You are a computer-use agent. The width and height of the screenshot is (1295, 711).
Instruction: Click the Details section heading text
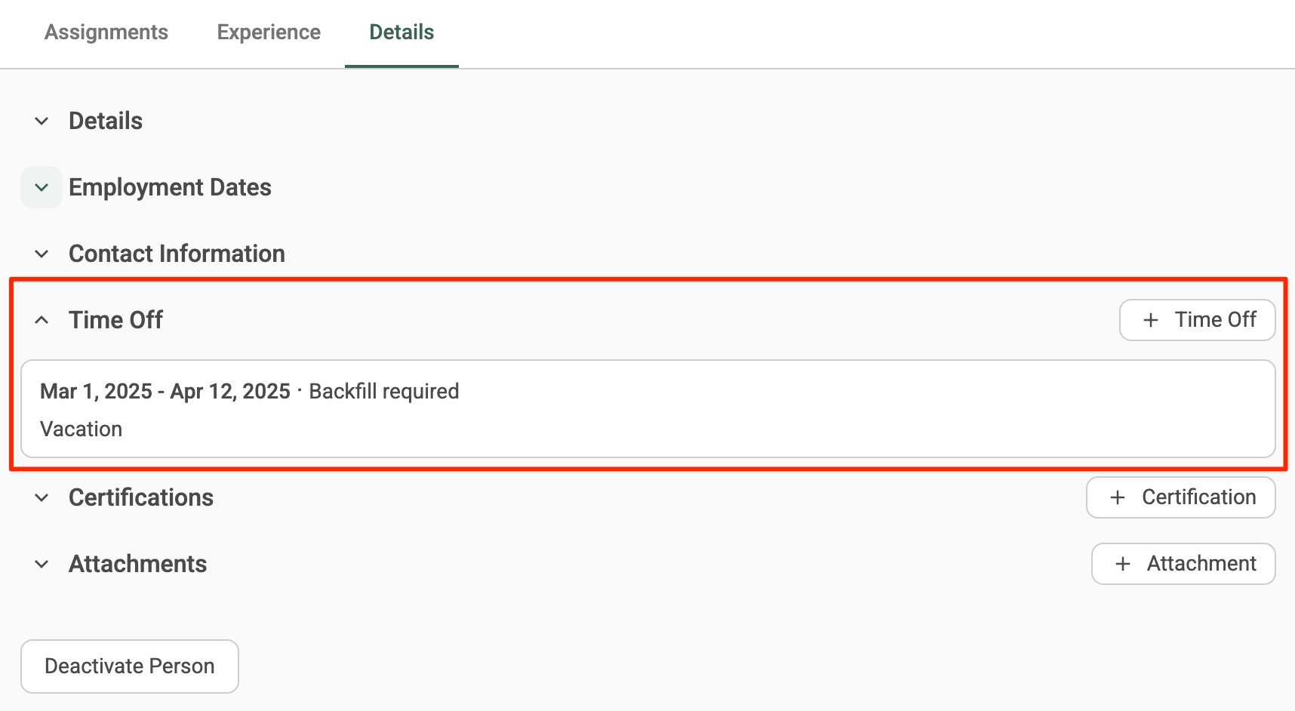pyautogui.click(x=106, y=121)
